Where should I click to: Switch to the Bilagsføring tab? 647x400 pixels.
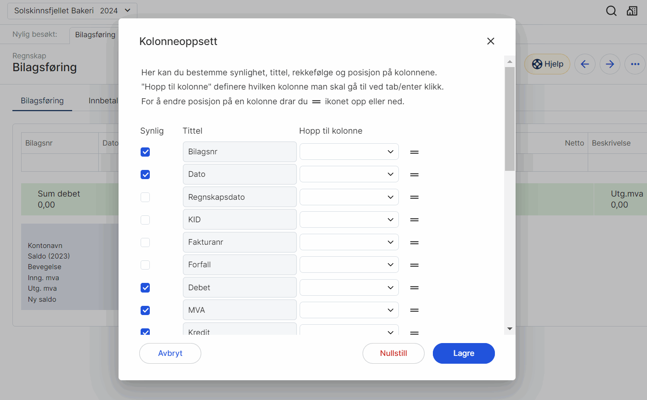coord(42,101)
